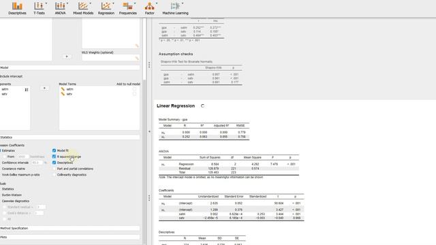This screenshot has height=245, width=436.
Task: Select satm in the Components list
Action: point(5,89)
